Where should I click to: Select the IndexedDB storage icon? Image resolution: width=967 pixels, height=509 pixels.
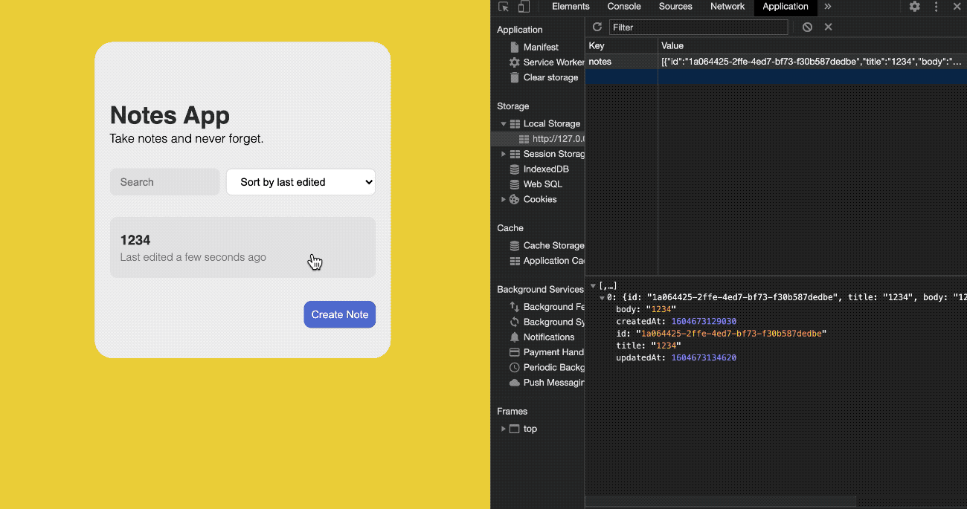pos(513,169)
